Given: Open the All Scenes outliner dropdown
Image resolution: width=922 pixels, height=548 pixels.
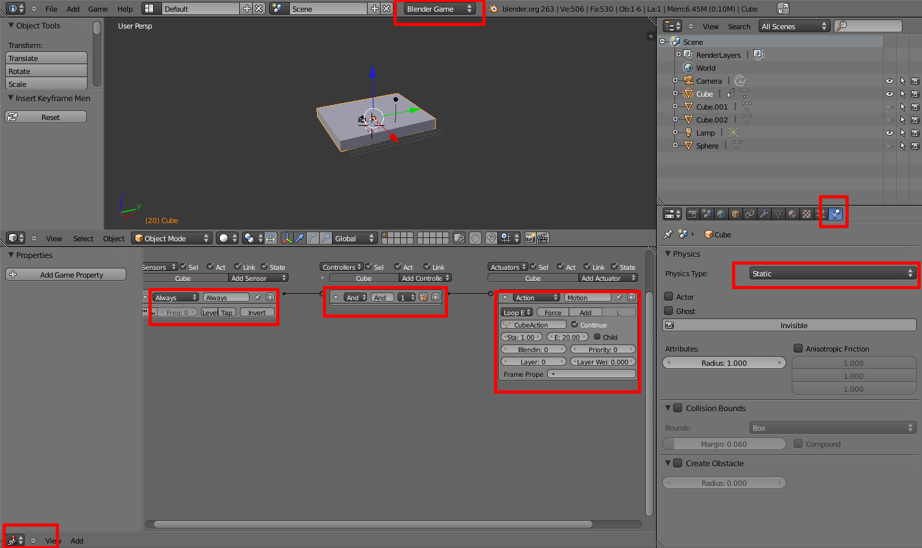Looking at the screenshot, I should coord(794,26).
